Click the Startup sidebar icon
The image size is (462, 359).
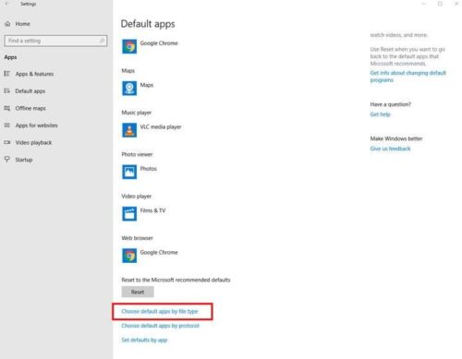pyautogui.click(x=6, y=159)
